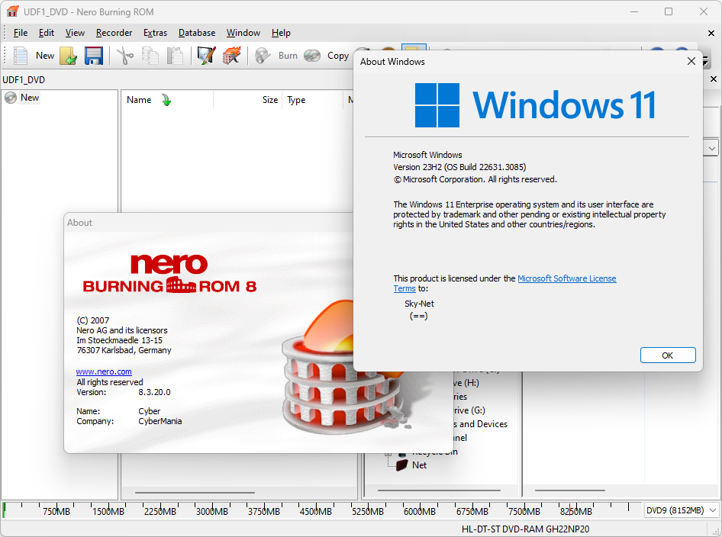The height and width of the screenshot is (537, 722).
Task: Open the Help menu
Action: [281, 33]
